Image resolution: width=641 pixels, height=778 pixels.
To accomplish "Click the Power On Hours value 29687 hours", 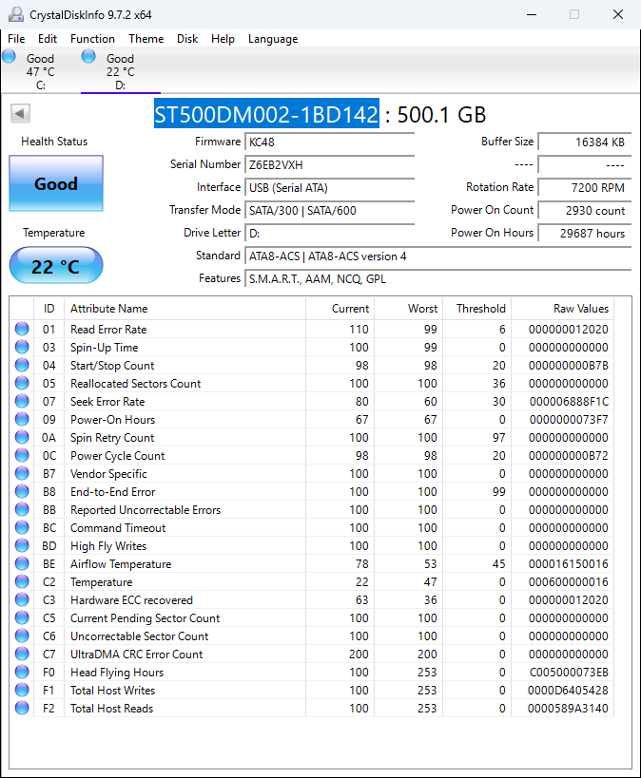I will click(585, 233).
